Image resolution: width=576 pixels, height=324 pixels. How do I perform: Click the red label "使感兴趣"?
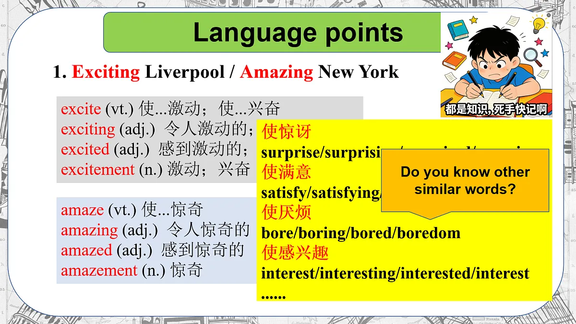[295, 252]
